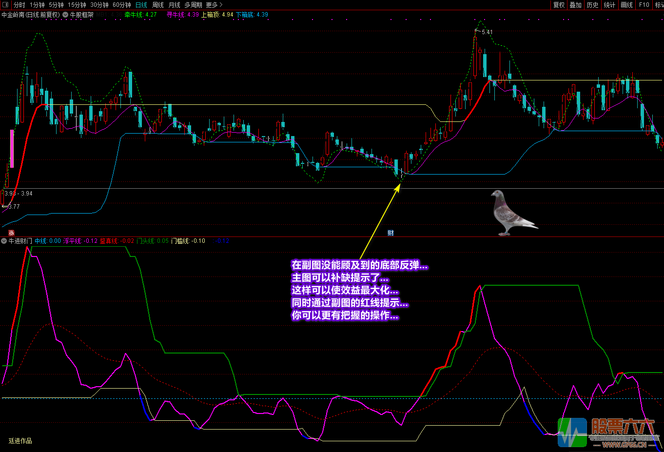The image size is (664, 452).
Task: Click the 复权 button
Action: click(559, 5)
